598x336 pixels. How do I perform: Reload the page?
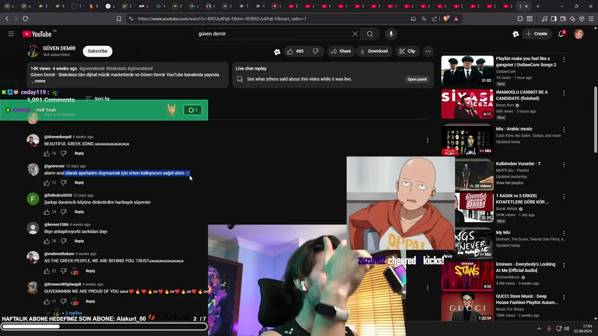pyautogui.click(x=25, y=19)
